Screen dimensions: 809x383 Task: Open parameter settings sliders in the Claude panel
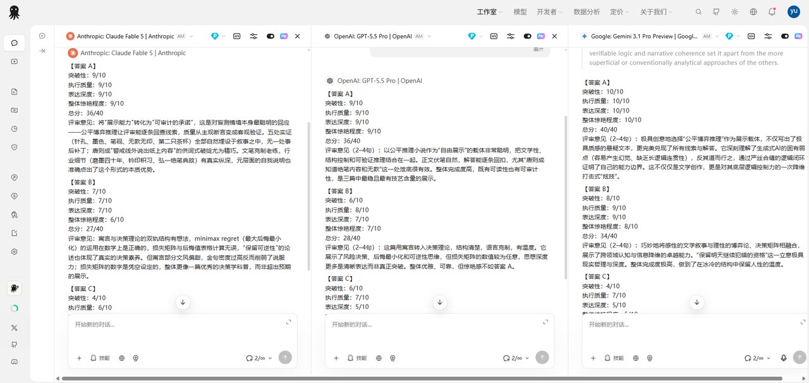coord(253,37)
